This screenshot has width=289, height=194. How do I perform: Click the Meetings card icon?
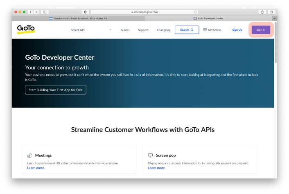pyautogui.click(x=29, y=156)
